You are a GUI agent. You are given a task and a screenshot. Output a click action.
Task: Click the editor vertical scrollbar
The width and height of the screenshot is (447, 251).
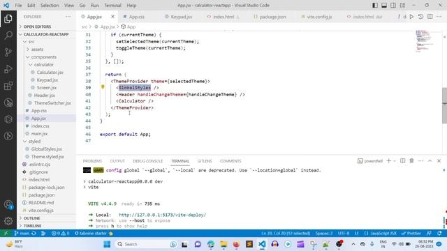click(x=444, y=105)
